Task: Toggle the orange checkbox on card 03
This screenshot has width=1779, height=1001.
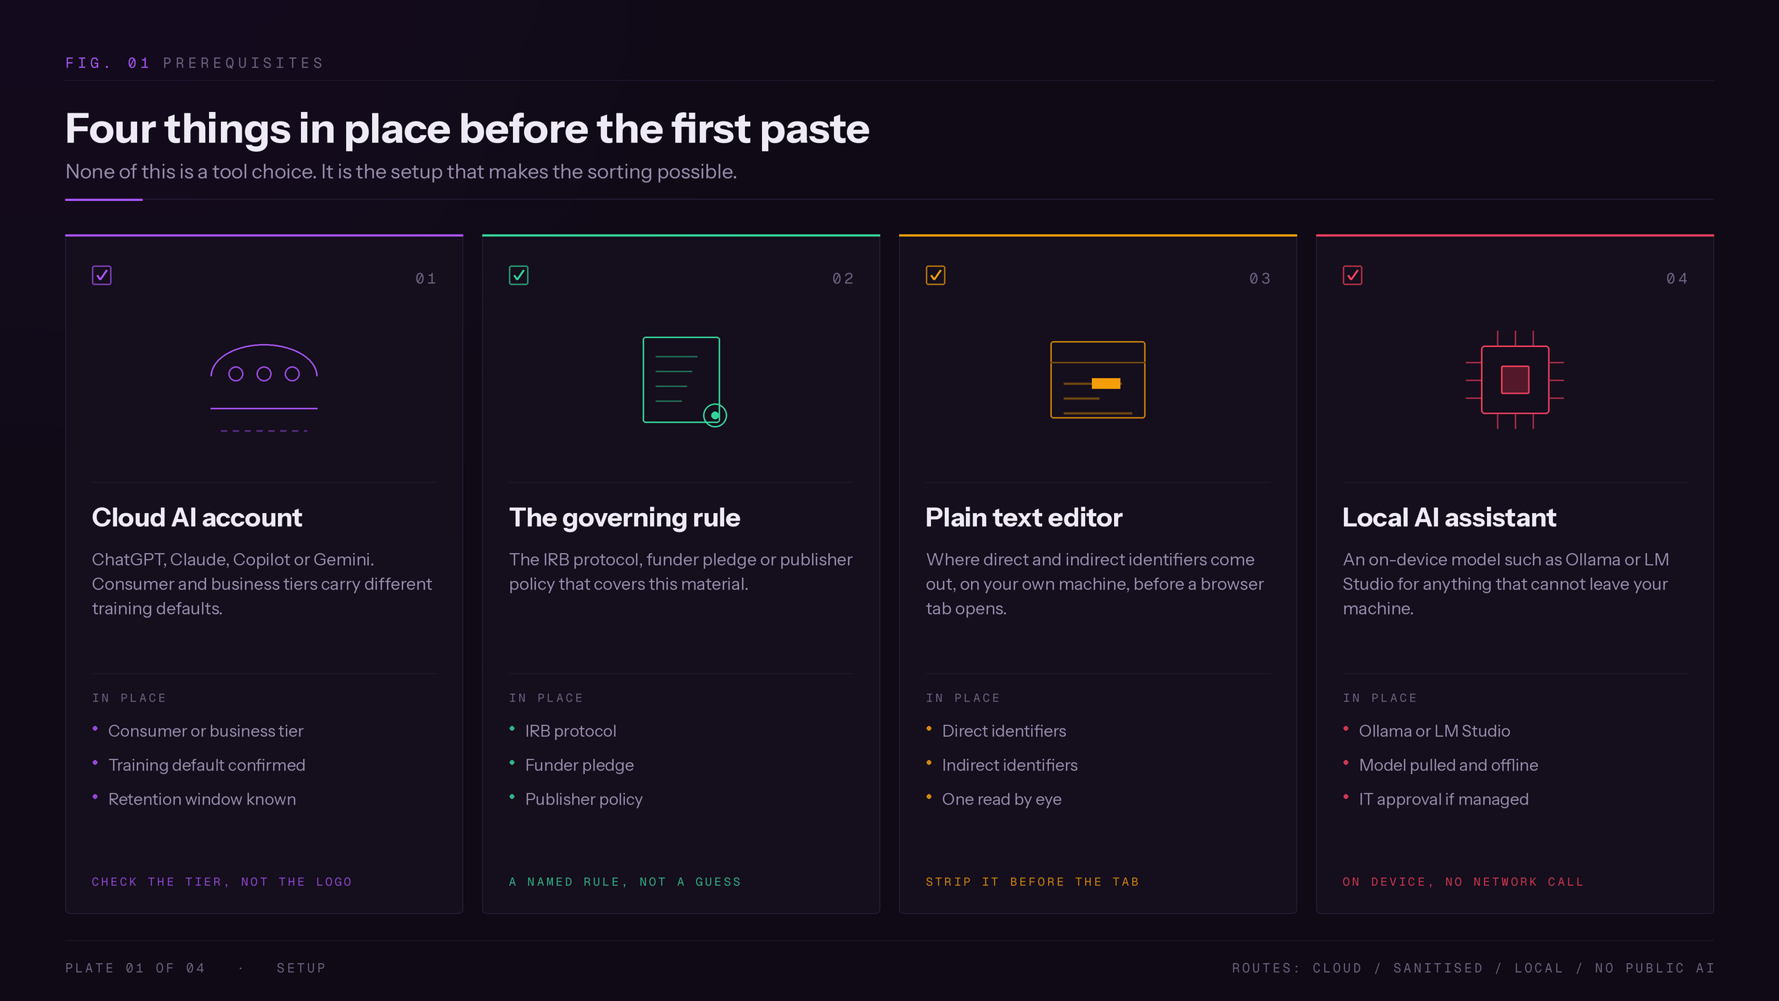Action: coord(935,275)
